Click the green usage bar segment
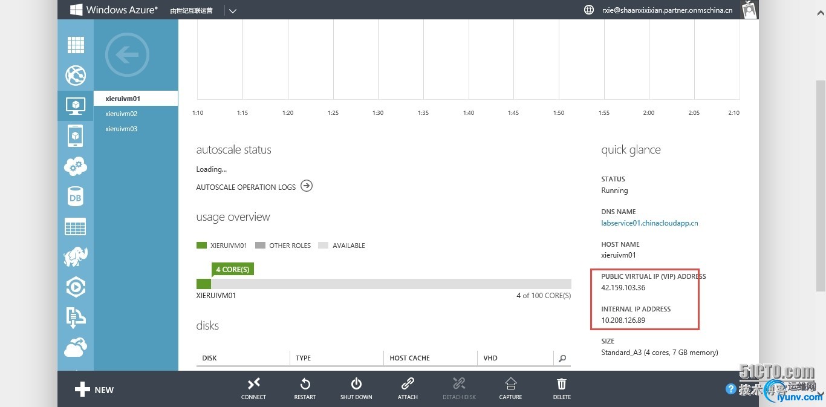 coord(204,284)
